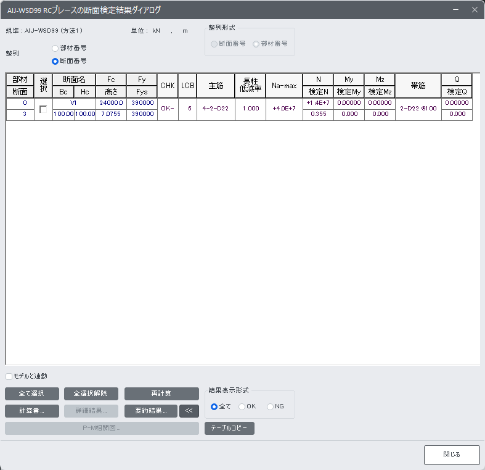Click the 全て選択 button
Image resolution: width=485 pixels, height=470 pixels.
tap(32, 394)
